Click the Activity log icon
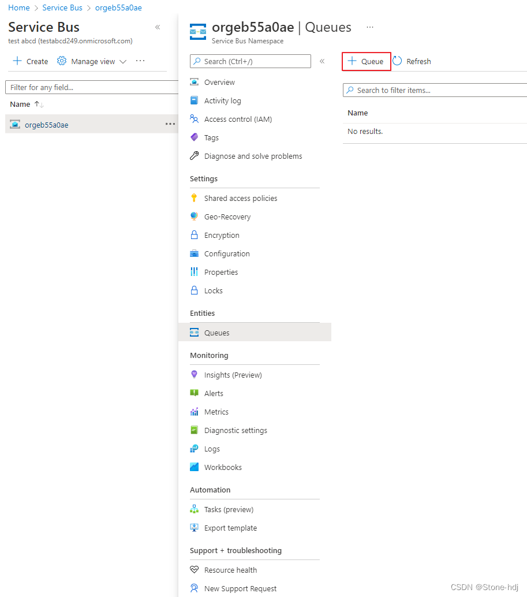 [194, 100]
